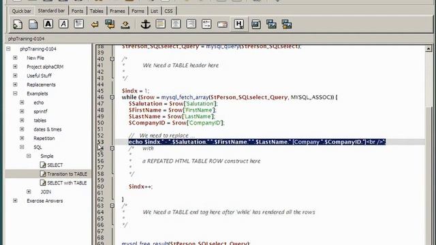Image resolution: width=436 pixels, height=245 pixels.
Task: Click the orange diamond spacer icon
Action: point(125,24)
